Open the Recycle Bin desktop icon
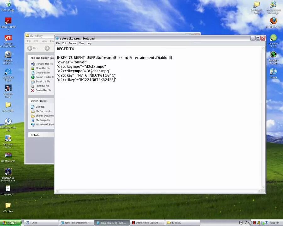 (x=8, y=6)
